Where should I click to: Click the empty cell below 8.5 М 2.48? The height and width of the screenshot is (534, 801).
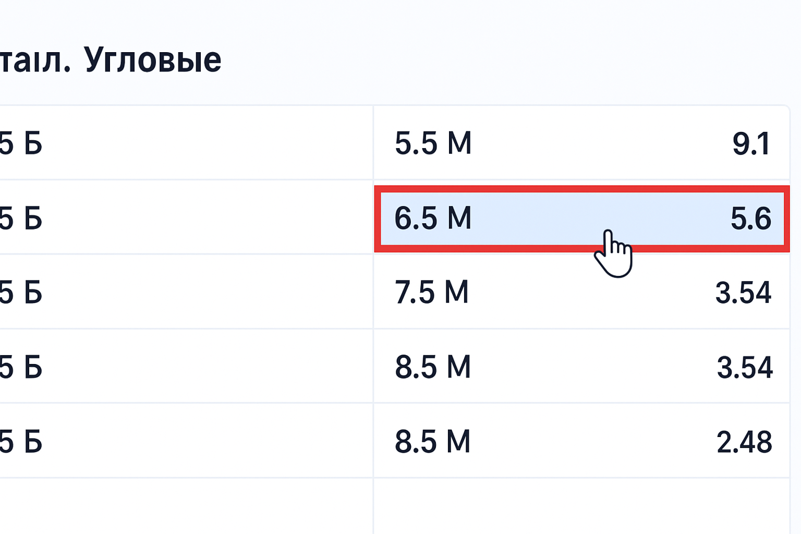581,506
